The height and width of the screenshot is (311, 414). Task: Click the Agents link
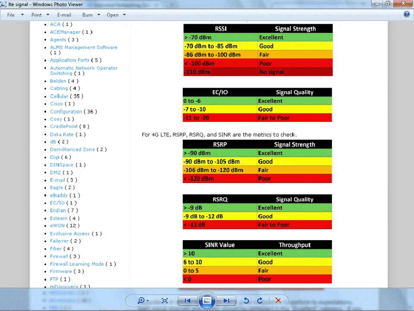click(x=58, y=40)
